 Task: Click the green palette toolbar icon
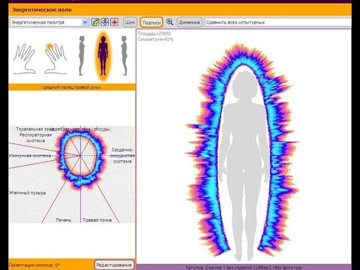coord(95,22)
